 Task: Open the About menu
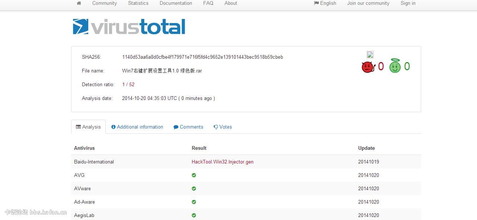click(231, 3)
